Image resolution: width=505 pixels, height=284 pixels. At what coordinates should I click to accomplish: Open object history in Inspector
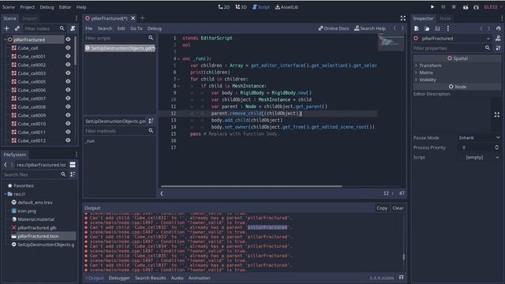click(x=498, y=28)
